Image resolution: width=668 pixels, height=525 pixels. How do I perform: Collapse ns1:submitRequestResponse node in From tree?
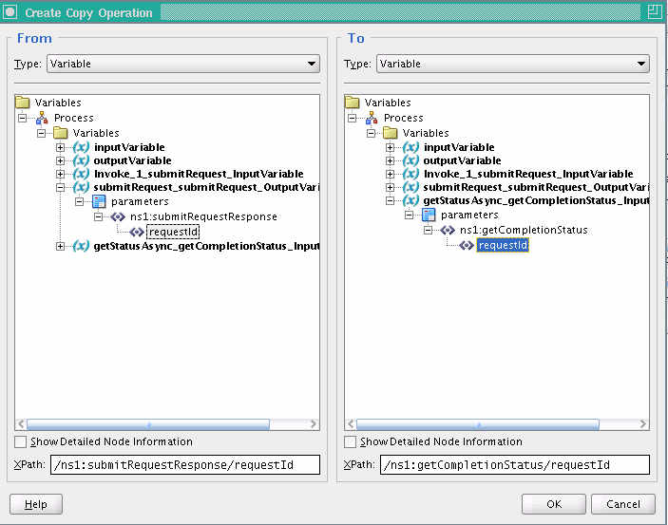pyautogui.click(x=98, y=217)
